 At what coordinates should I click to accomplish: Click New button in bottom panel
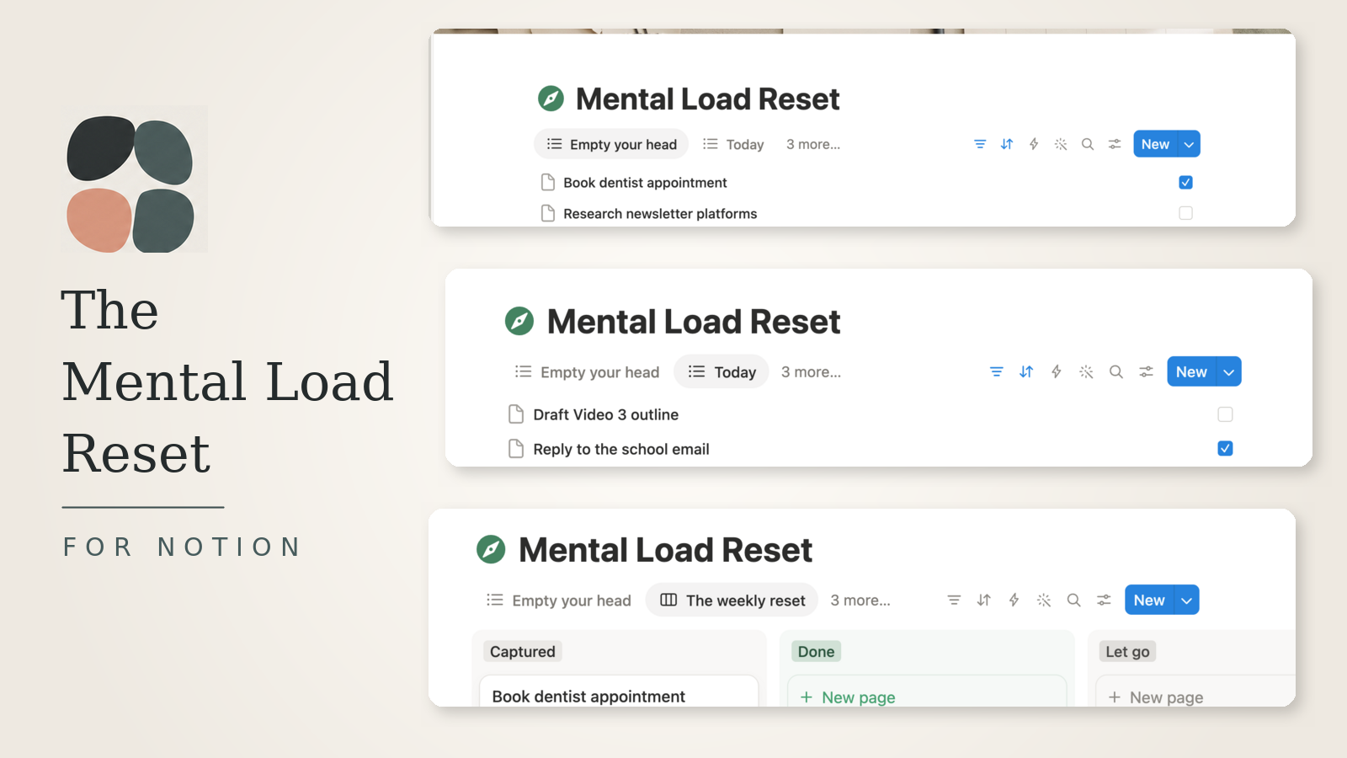tap(1150, 600)
